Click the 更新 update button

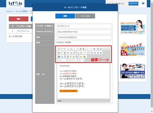65,16
